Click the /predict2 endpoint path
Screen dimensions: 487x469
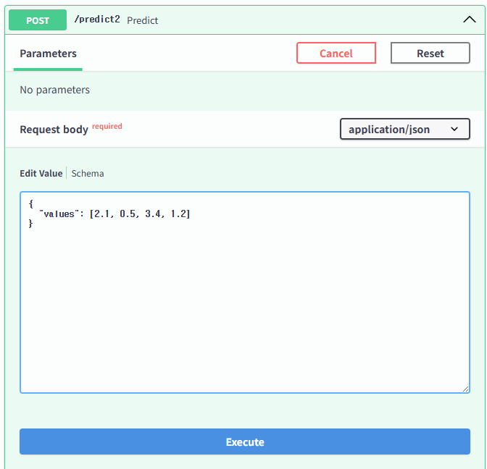tap(97, 20)
